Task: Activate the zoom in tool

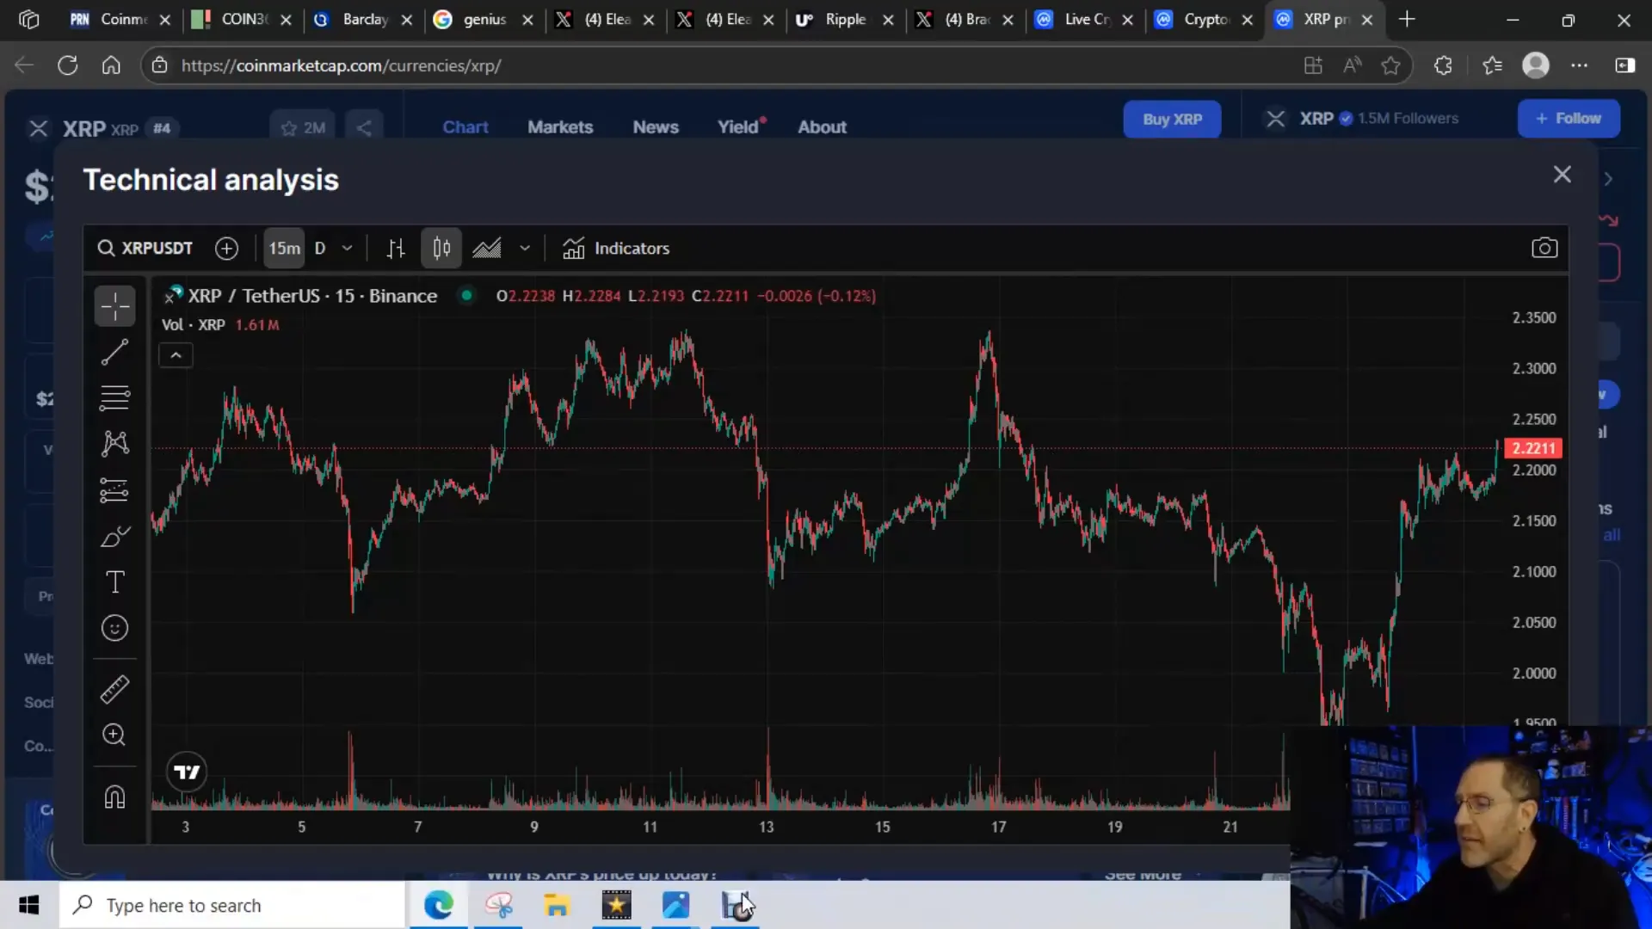Action: tap(114, 735)
